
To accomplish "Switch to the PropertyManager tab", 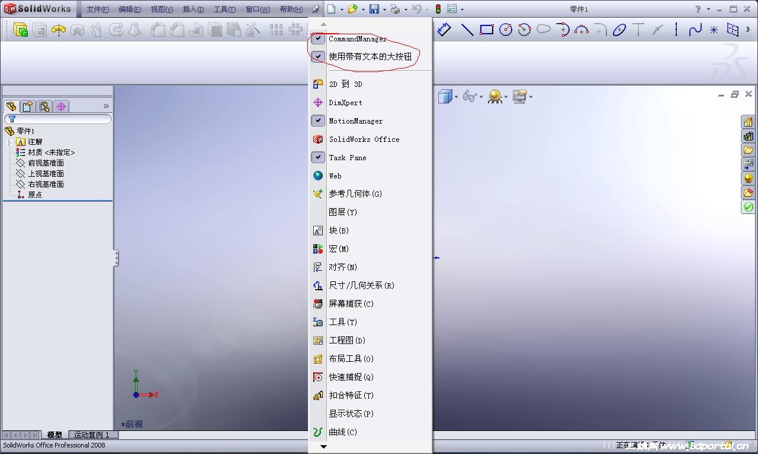I will tap(27, 106).
